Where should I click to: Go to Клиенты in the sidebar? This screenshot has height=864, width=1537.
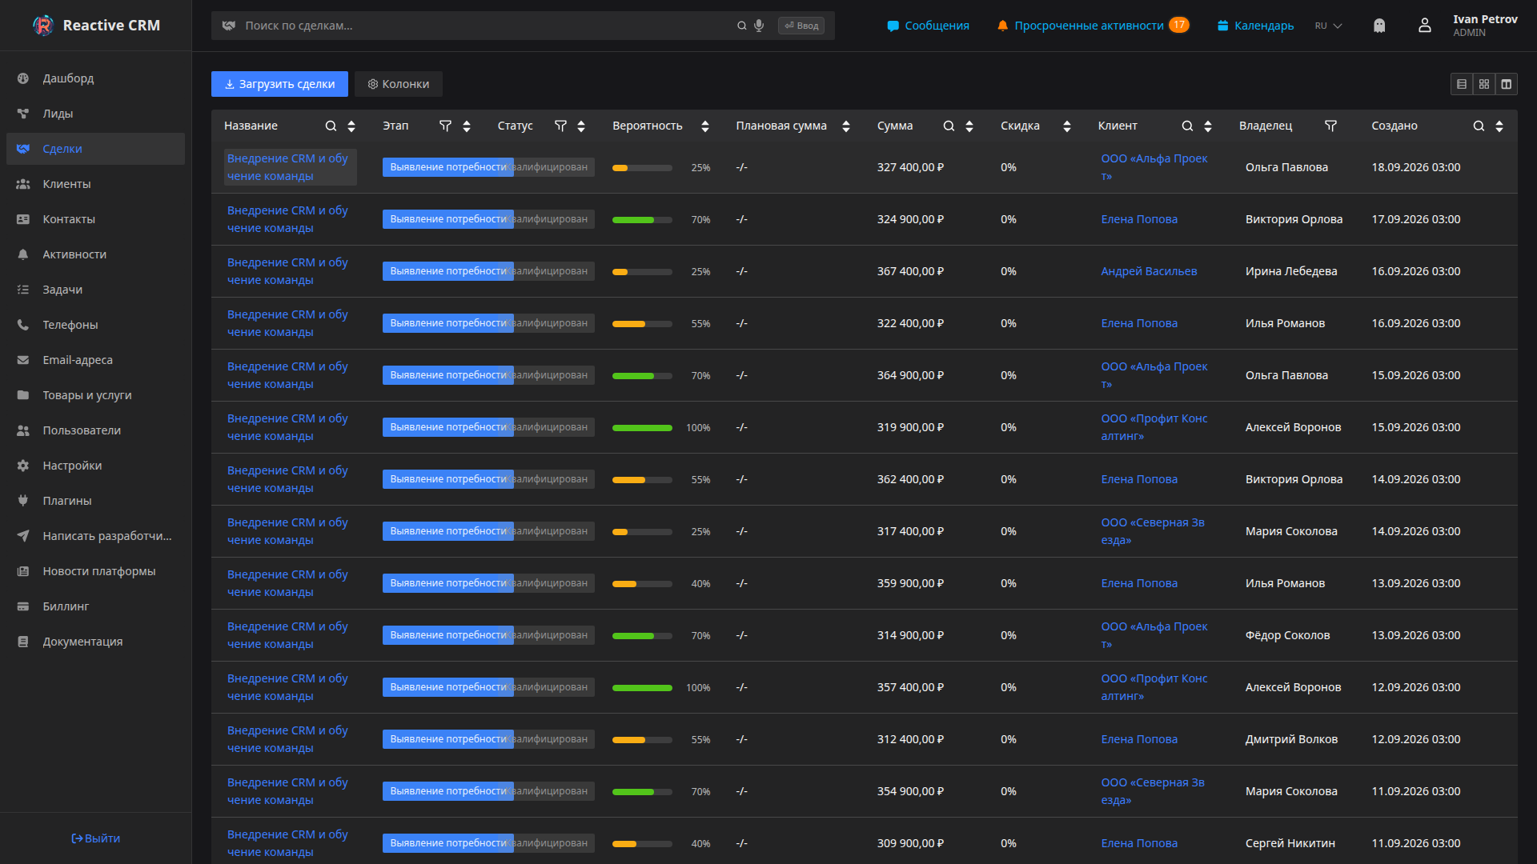pyautogui.click(x=95, y=184)
